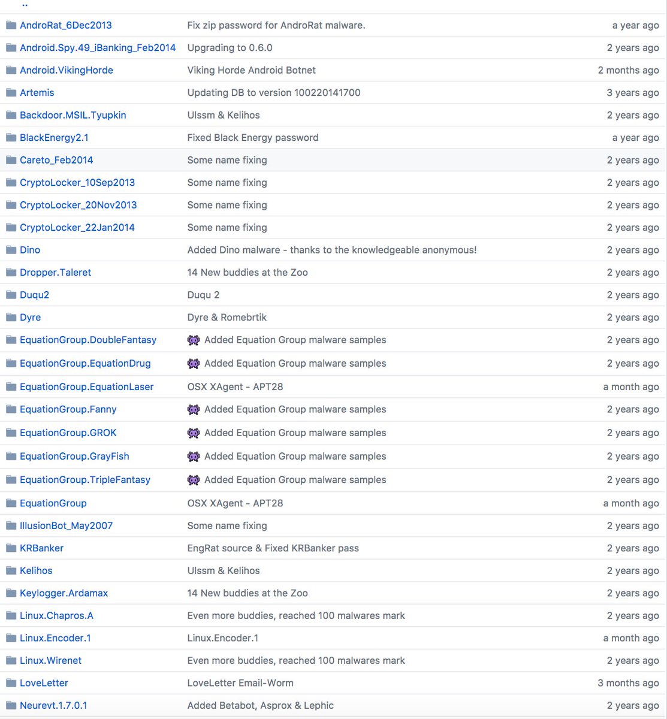The height and width of the screenshot is (719, 667).
Task: Click folder icon for EquationGroup.EquationDrug
Action: tap(11, 363)
